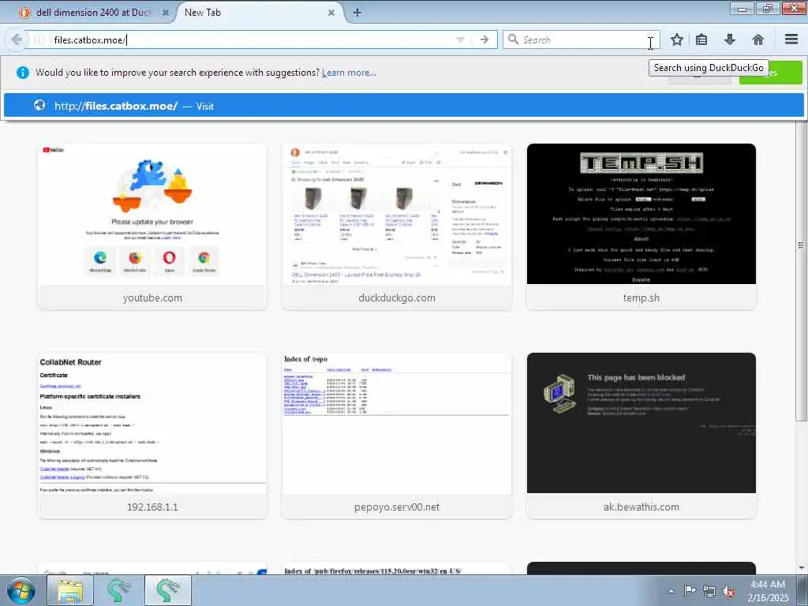Show hidden tray icons arrow
The width and height of the screenshot is (808, 606).
671,591
